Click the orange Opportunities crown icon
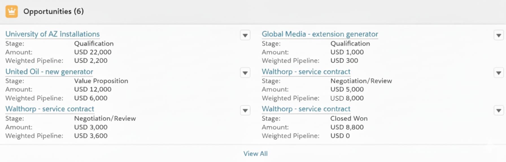The image size is (506, 162). 12,12
